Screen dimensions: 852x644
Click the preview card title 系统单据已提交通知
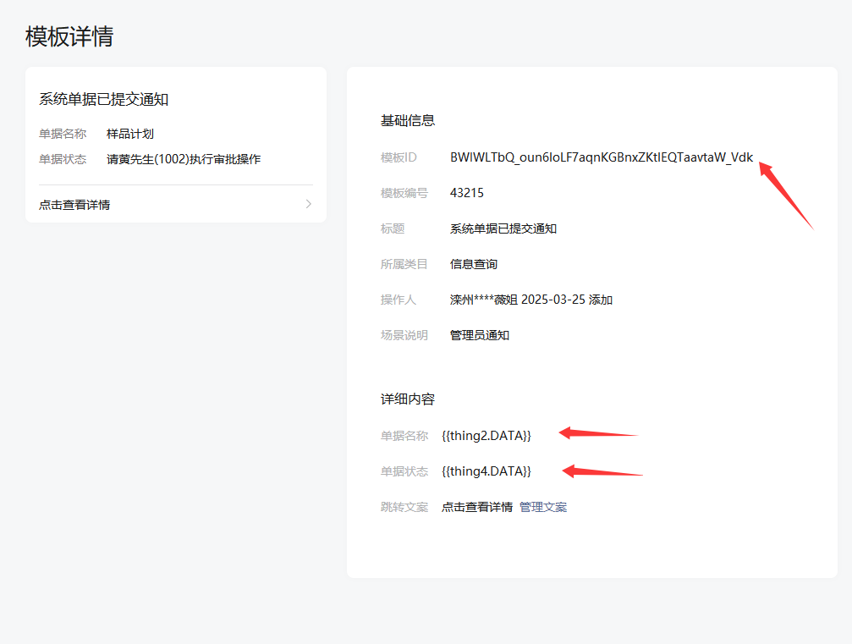[x=104, y=100]
